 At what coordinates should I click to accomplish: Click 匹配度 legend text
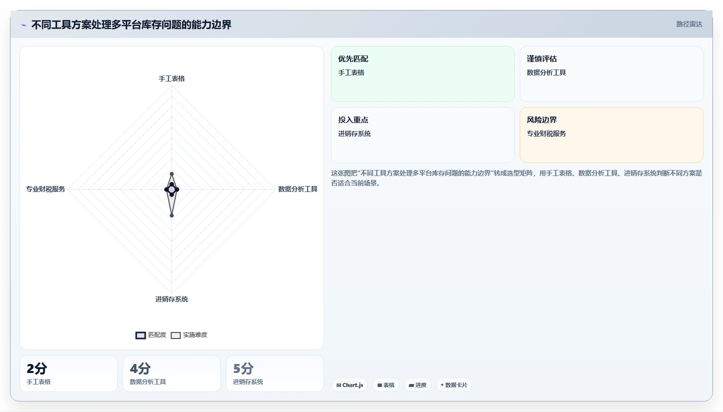point(157,335)
